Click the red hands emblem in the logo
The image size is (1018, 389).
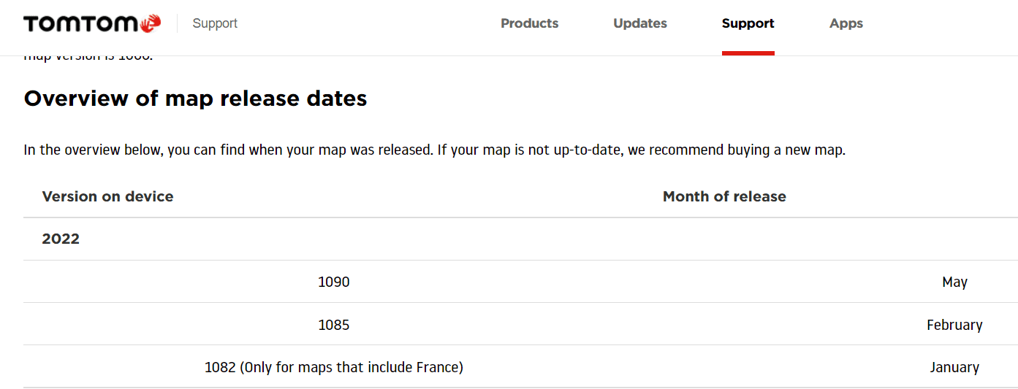[x=151, y=23]
